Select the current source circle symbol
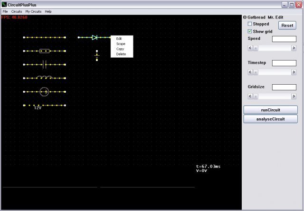This screenshot has height=211, width=304. tap(44, 92)
